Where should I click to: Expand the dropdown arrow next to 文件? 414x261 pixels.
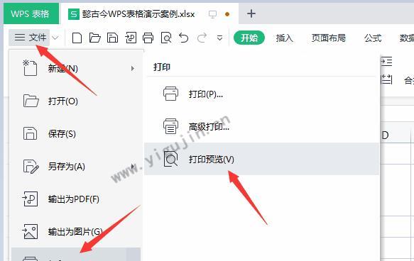coord(55,38)
